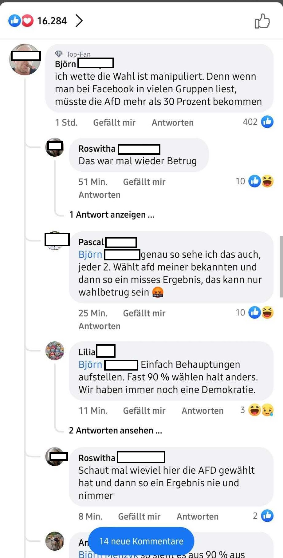283x558 pixels.
Task: Like Björn's comment with Gefällt mir
Action: 114,122
